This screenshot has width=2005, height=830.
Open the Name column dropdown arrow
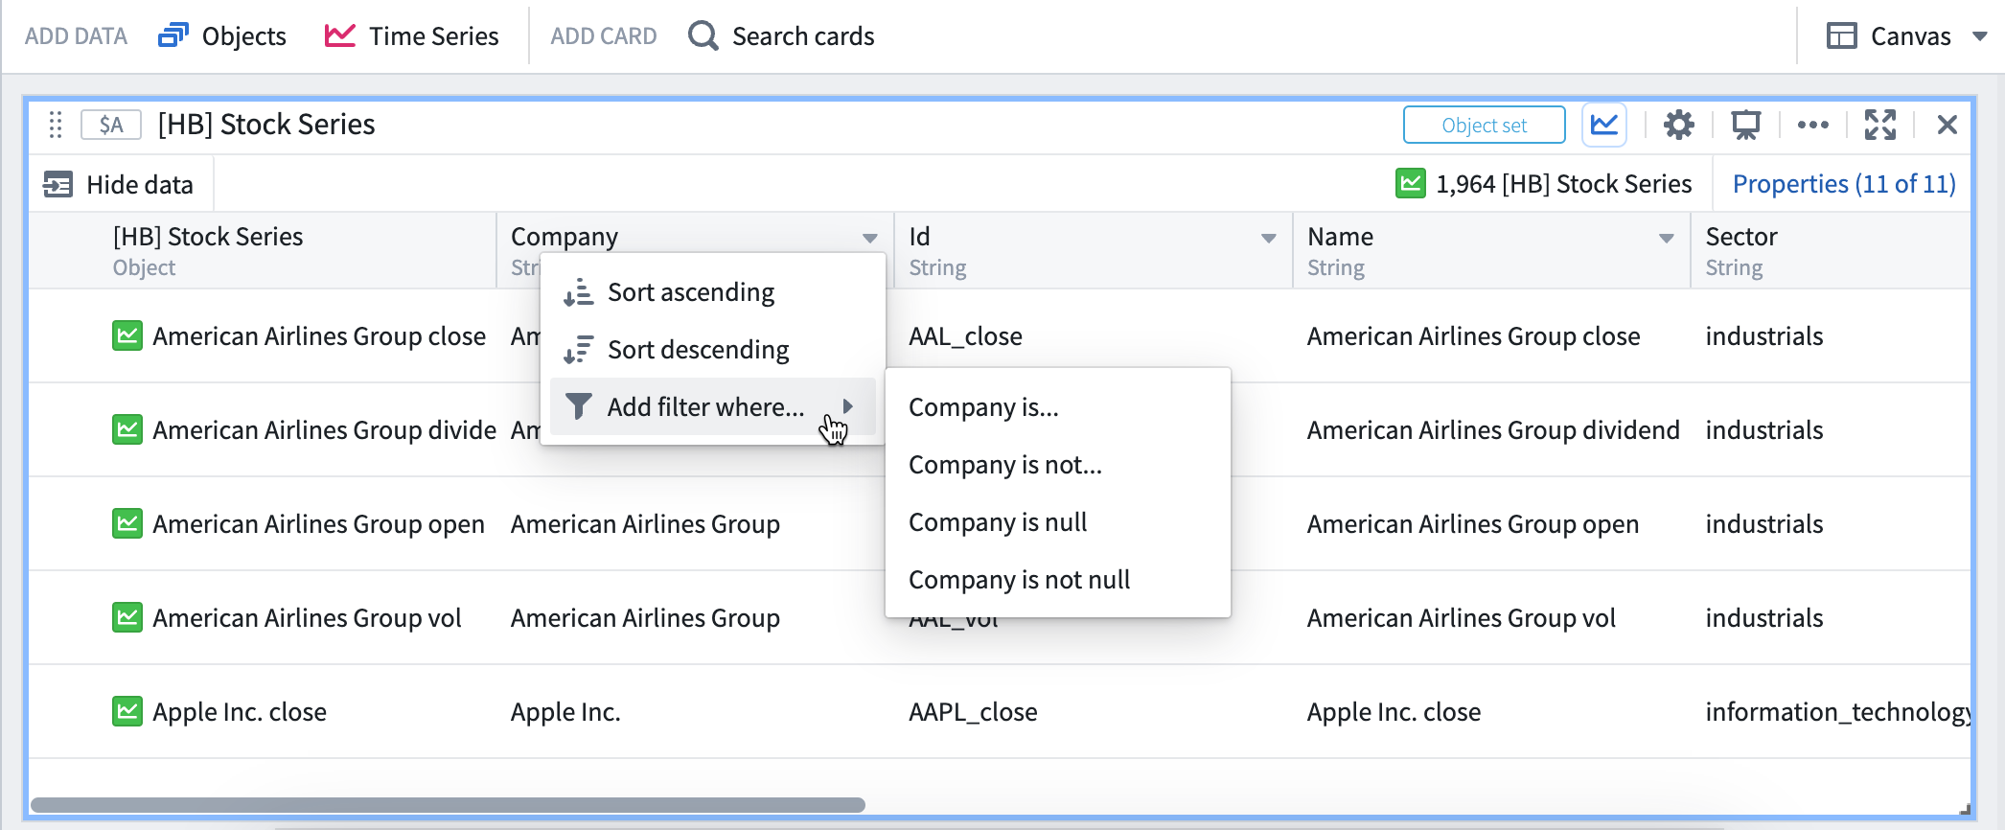pyautogui.click(x=1666, y=238)
